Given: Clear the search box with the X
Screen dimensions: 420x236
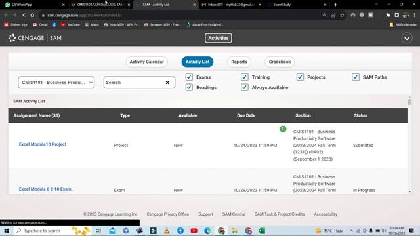Looking at the screenshot, I should tap(167, 83).
